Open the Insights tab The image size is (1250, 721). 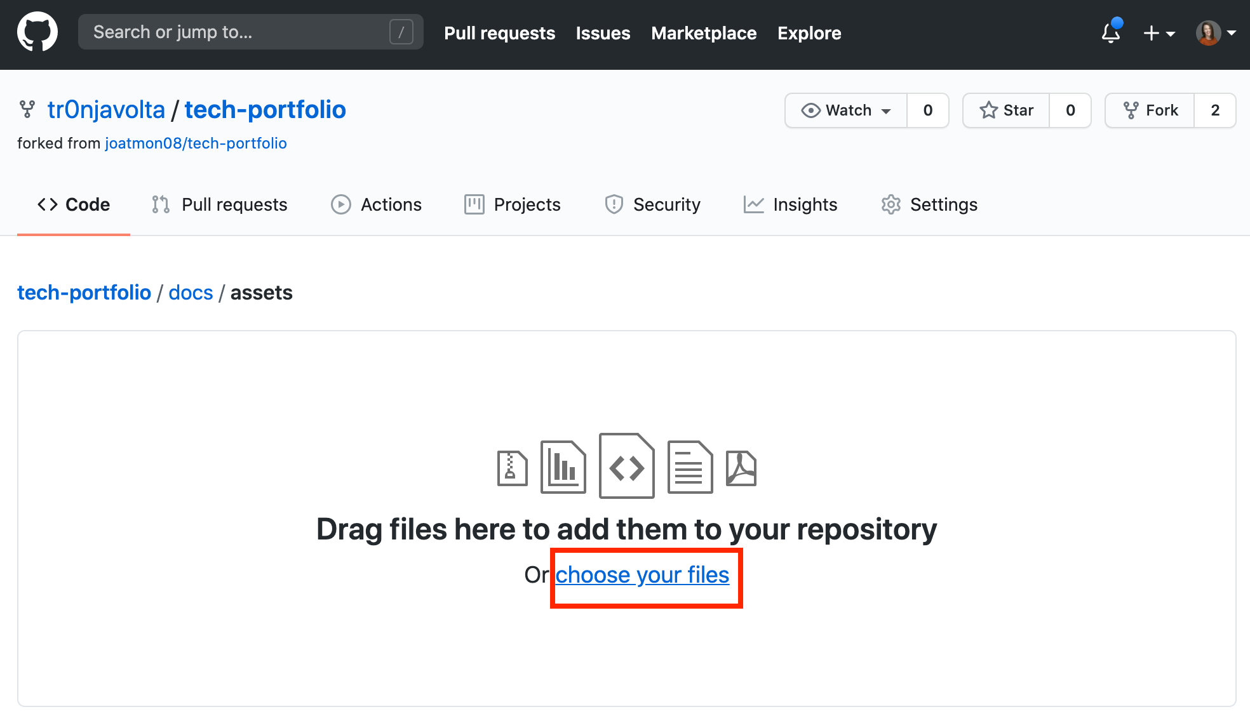791,204
